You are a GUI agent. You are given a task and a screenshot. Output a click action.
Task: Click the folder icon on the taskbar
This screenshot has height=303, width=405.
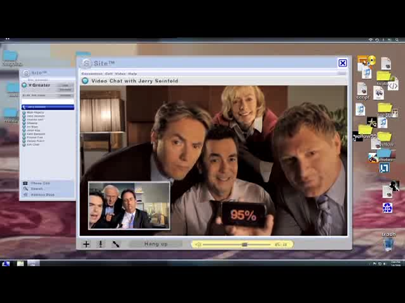click(x=20, y=264)
